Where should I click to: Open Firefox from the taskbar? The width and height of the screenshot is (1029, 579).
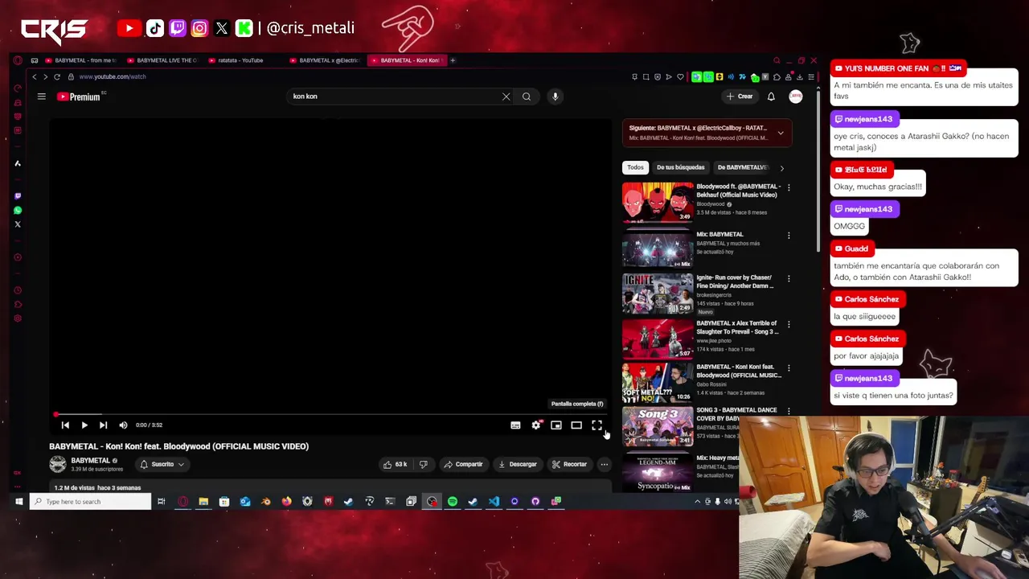tap(286, 502)
